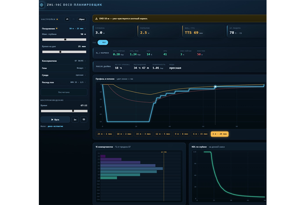
Task: Expand the Расход газа RMV row
Action: click(64, 82)
